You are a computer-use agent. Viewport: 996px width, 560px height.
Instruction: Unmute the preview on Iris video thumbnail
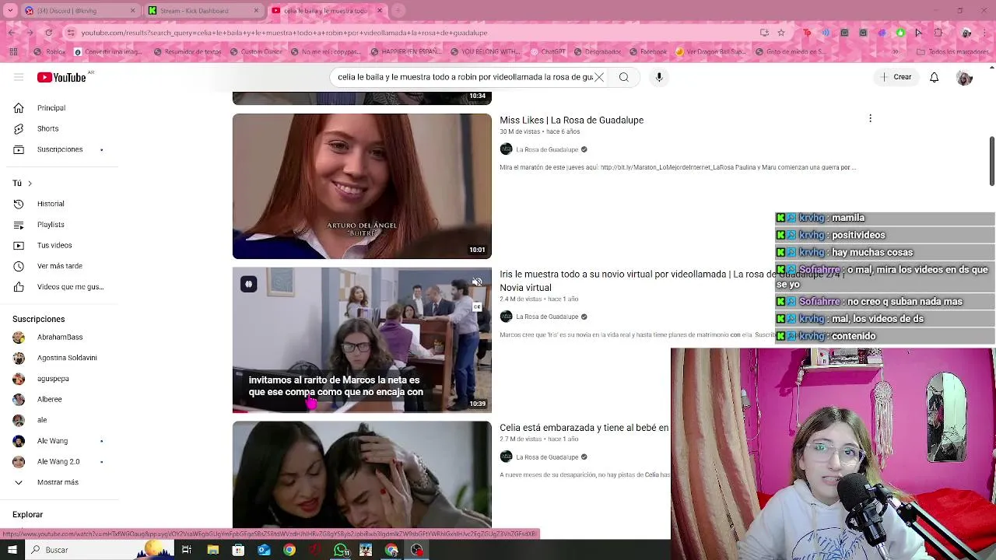tap(477, 282)
